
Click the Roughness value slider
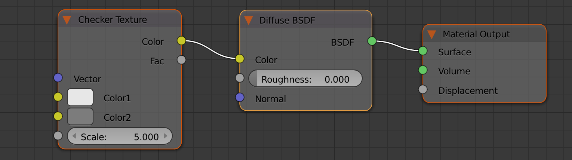[305, 79]
